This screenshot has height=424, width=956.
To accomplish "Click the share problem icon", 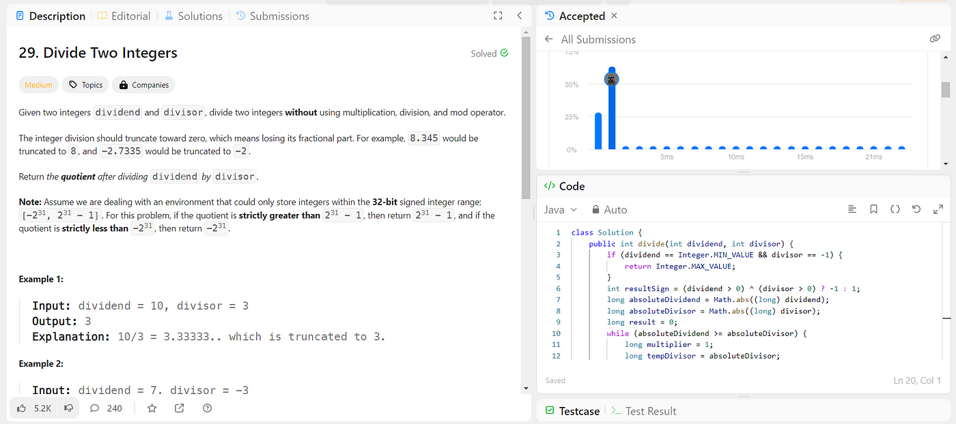I will pyautogui.click(x=180, y=408).
